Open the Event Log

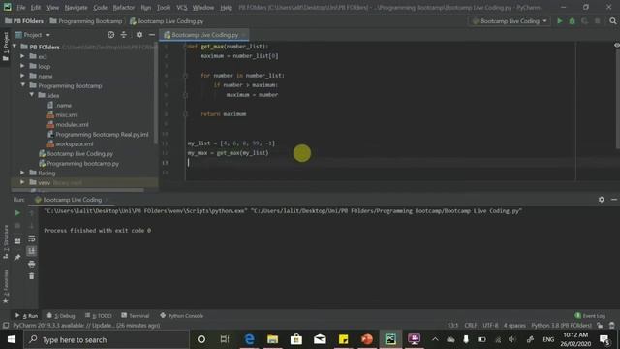[x=590, y=316]
